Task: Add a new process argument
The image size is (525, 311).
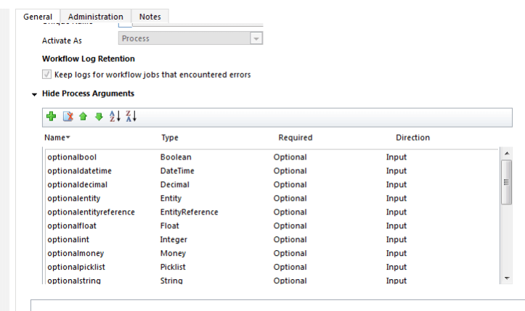Action: point(52,117)
